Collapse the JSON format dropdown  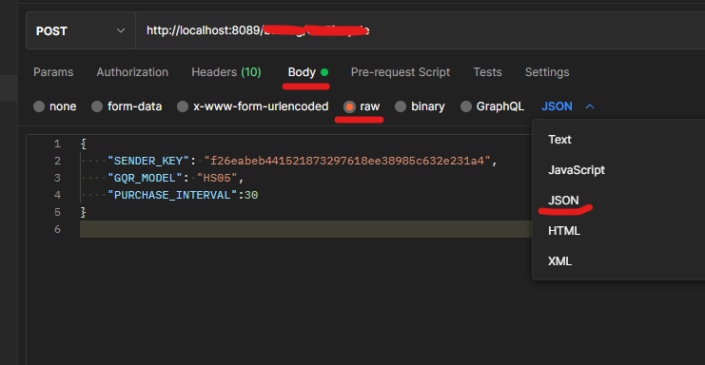pyautogui.click(x=568, y=106)
